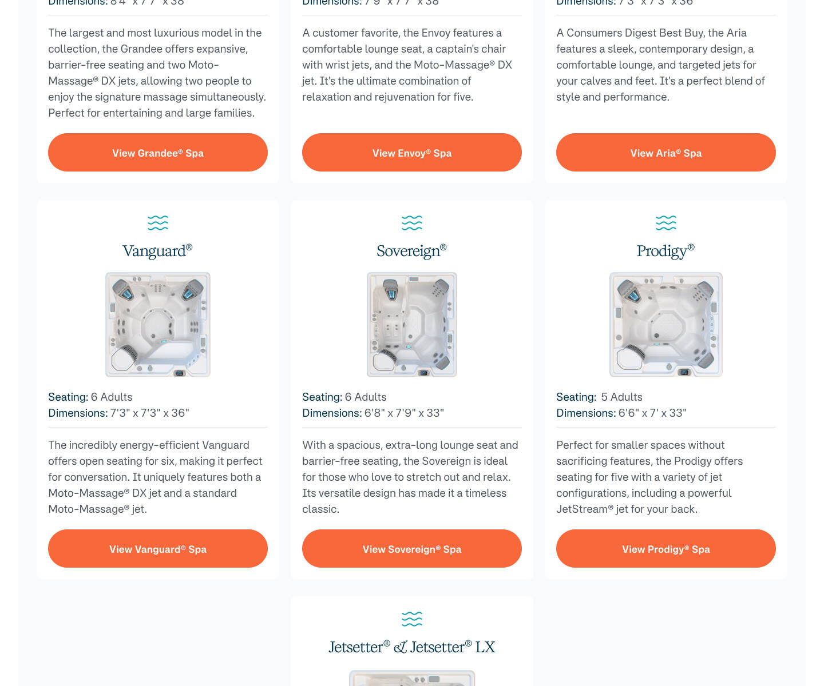Open the Prodigy spa top-view image
This screenshot has width=824, height=686.
[666, 325]
